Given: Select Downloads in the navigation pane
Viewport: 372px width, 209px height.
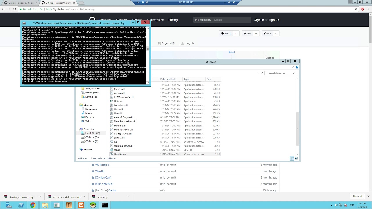Looking at the screenshot, I should click(91, 97).
